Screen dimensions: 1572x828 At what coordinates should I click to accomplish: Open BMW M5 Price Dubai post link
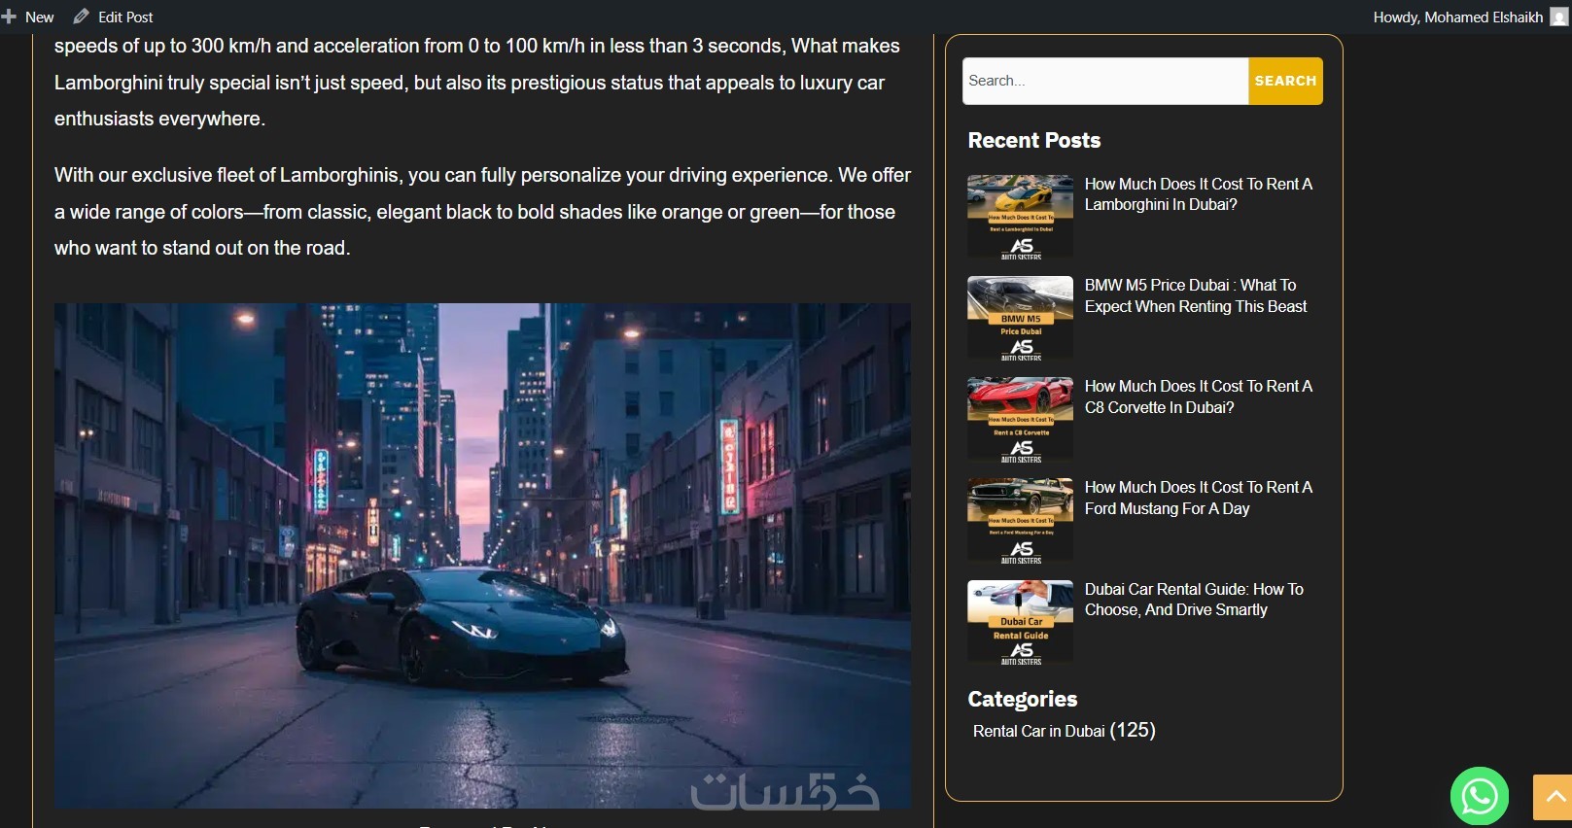click(x=1196, y=295)
